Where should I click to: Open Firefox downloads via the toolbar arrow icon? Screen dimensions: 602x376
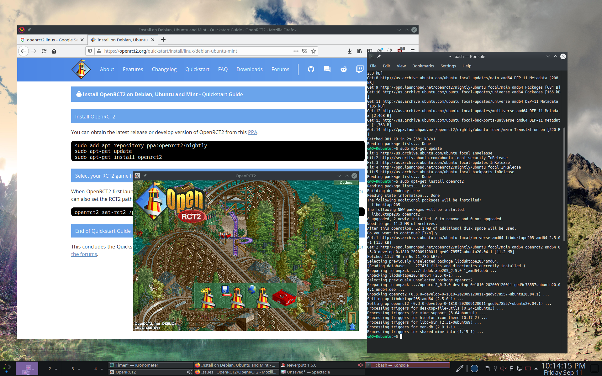click(x=349, y=51)
